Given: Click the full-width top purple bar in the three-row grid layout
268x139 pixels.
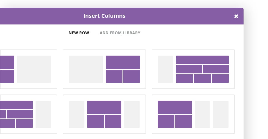Looking at the screenshot, I should pyautogui.click(x=202, y=60).
